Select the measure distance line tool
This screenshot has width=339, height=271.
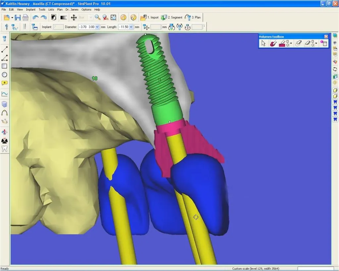click(5, 50)
